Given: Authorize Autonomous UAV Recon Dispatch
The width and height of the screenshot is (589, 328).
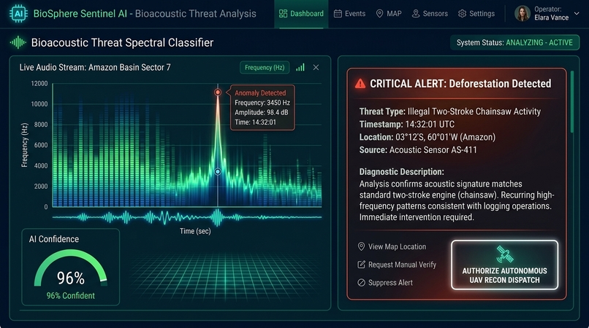Looking at the screenshot, I should click(x=504, y=265).
